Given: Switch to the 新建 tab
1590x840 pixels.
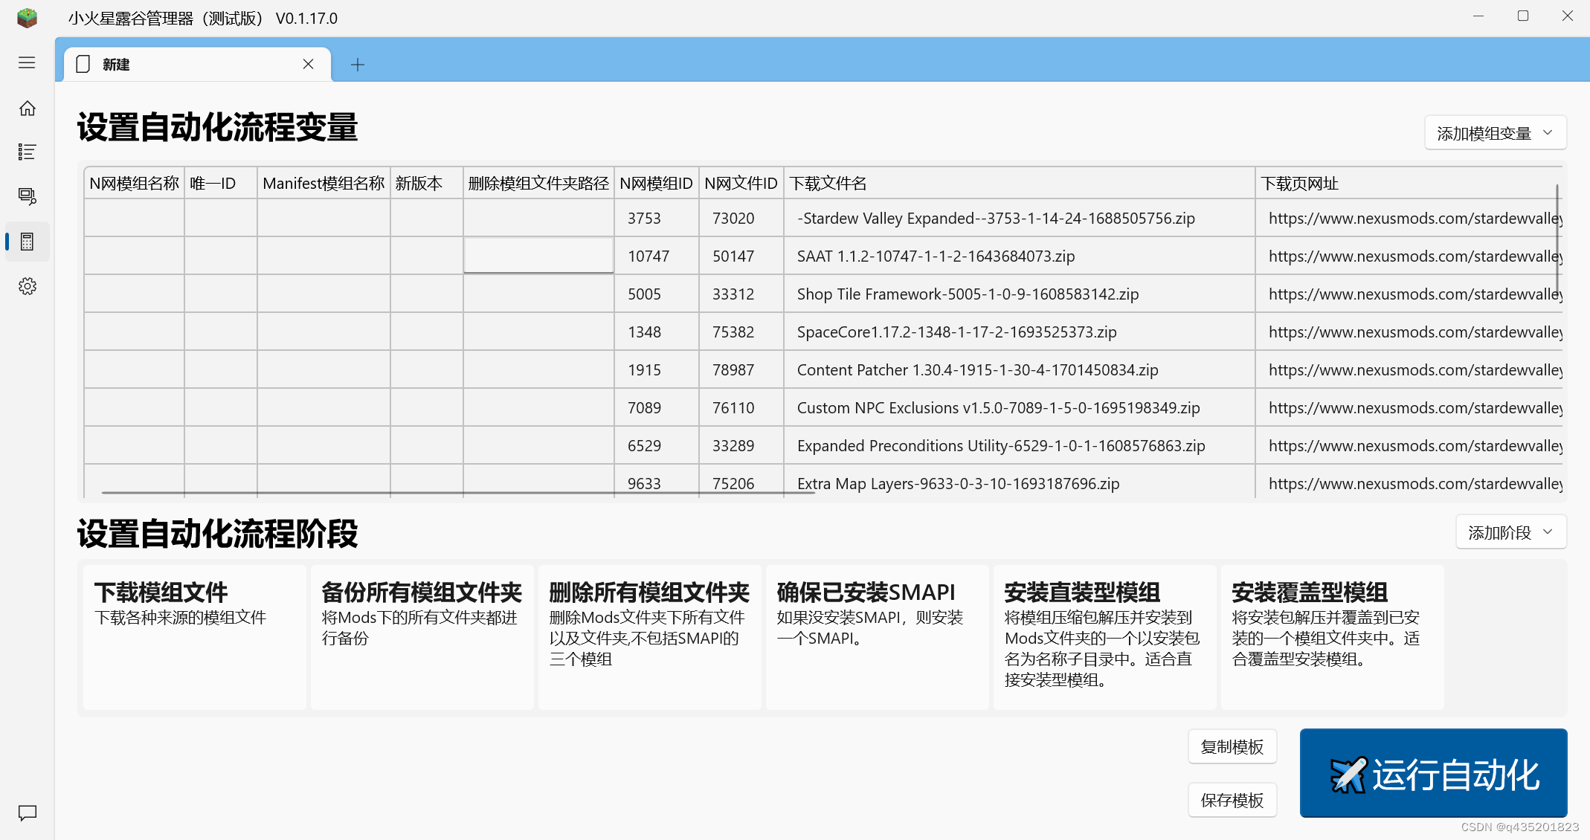Looking at the screenshot, I should (x=186, y=65).
